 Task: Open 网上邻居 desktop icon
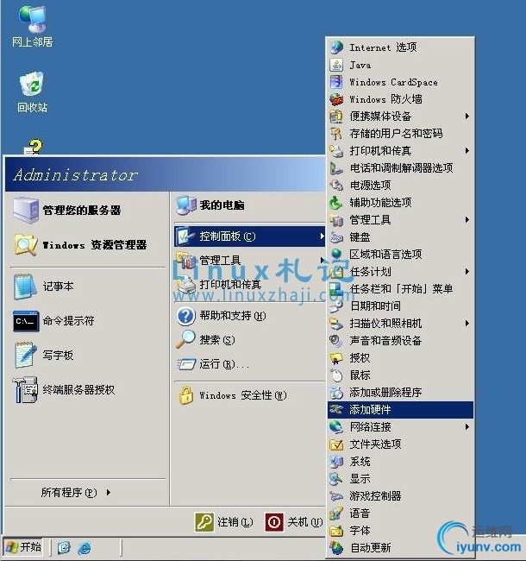(32, 27)
